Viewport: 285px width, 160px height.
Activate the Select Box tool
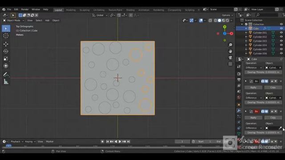pyautogui.click(x=6, y=28)
